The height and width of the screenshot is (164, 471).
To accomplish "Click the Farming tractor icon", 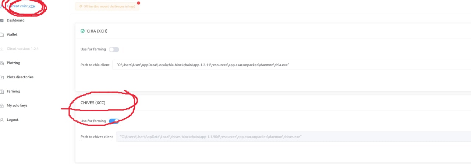I will coord(2,92).
